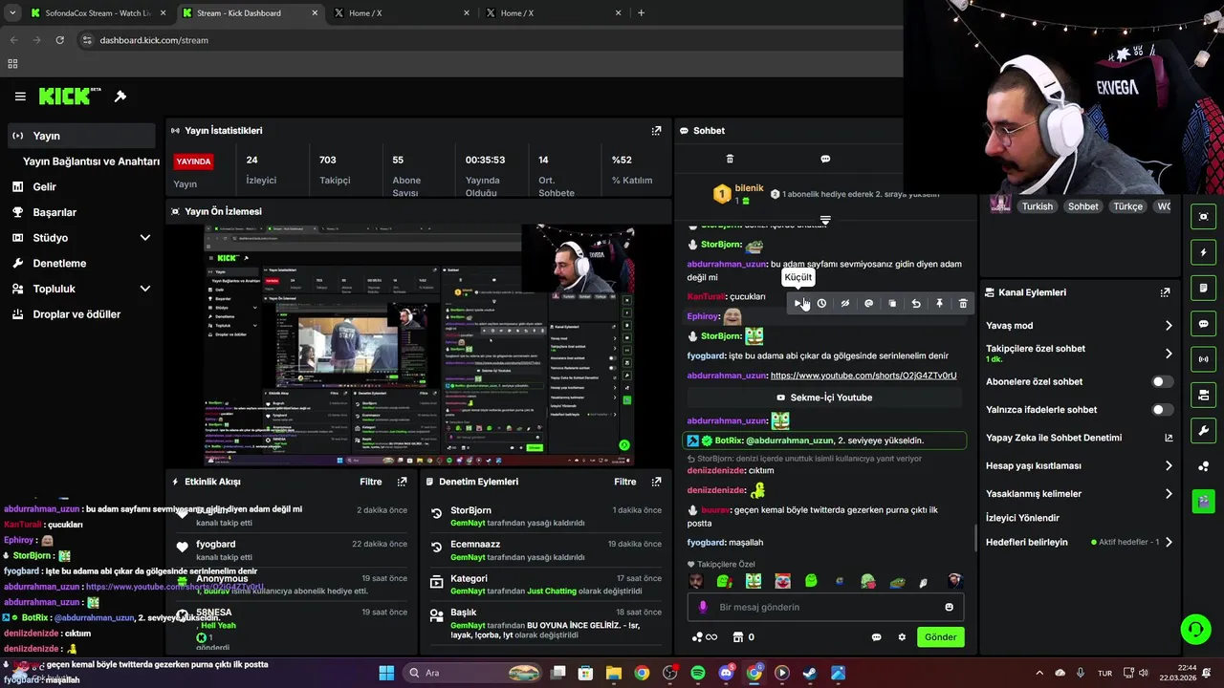Pin the message using the pin icon
The width and height of the screenshot is (1224, 688).
[939, 303]
